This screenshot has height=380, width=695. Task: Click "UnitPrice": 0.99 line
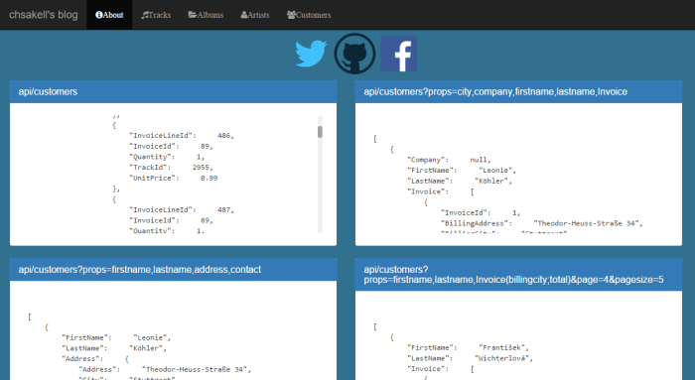coord(173,178)
